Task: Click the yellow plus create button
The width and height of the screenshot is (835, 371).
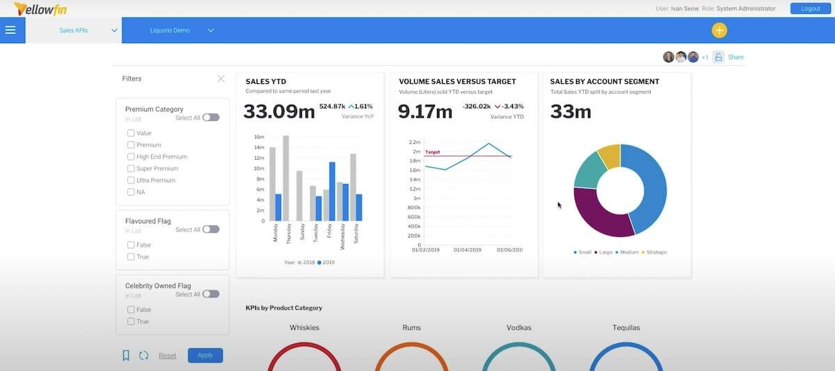Action: 719,31
